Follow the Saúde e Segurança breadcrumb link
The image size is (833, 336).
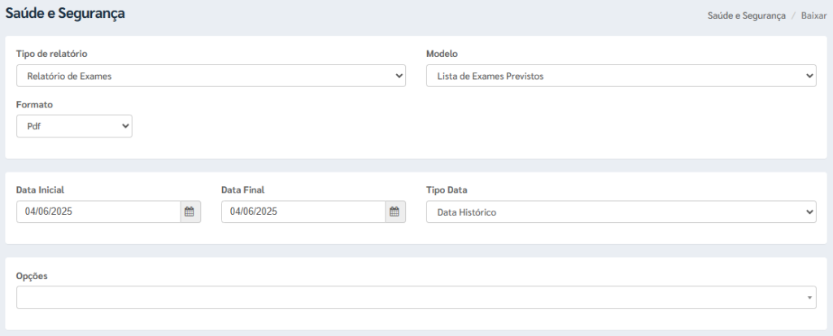click(x=747, y=16)
